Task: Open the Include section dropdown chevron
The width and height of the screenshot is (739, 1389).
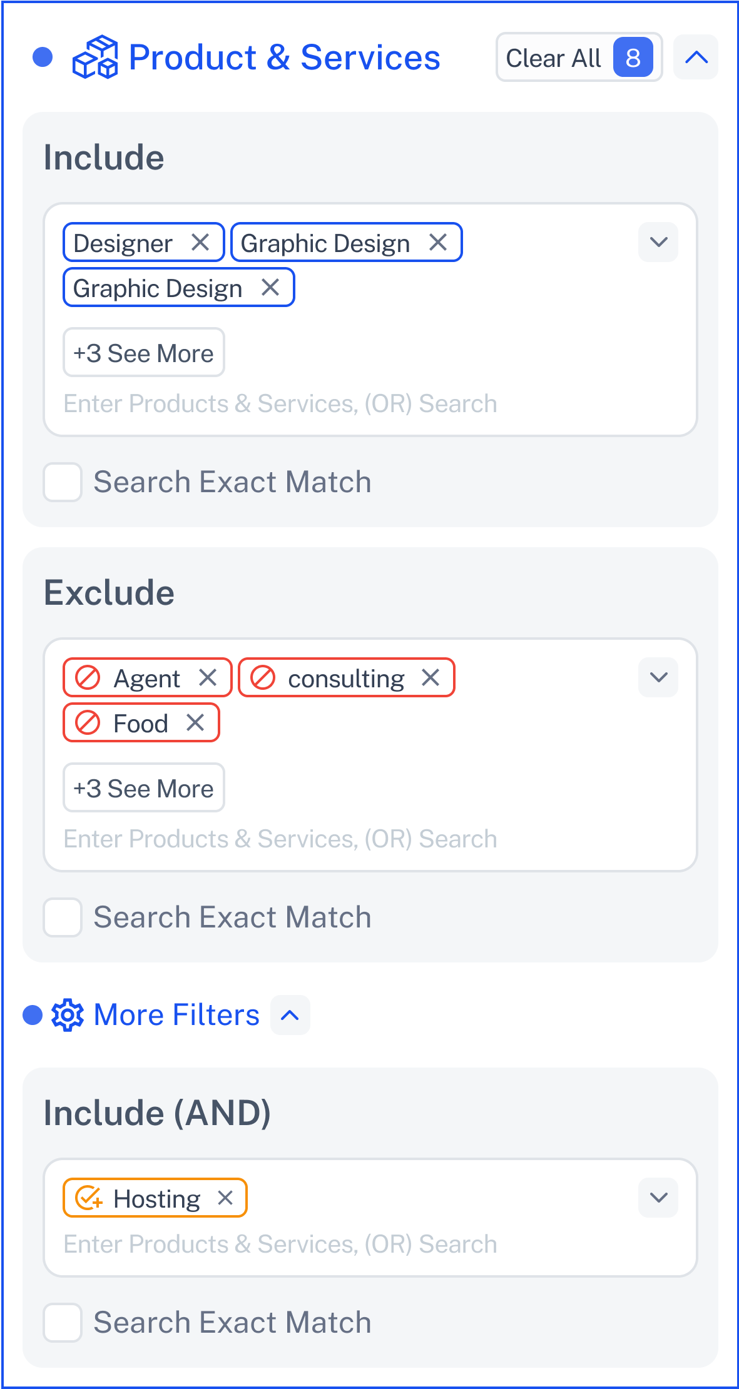Action: [x=658, y=242]
